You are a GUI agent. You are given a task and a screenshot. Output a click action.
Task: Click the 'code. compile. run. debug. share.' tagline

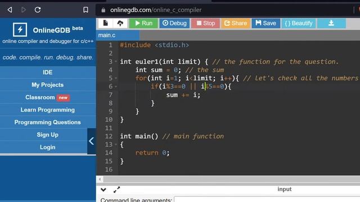tap(48, 57)
